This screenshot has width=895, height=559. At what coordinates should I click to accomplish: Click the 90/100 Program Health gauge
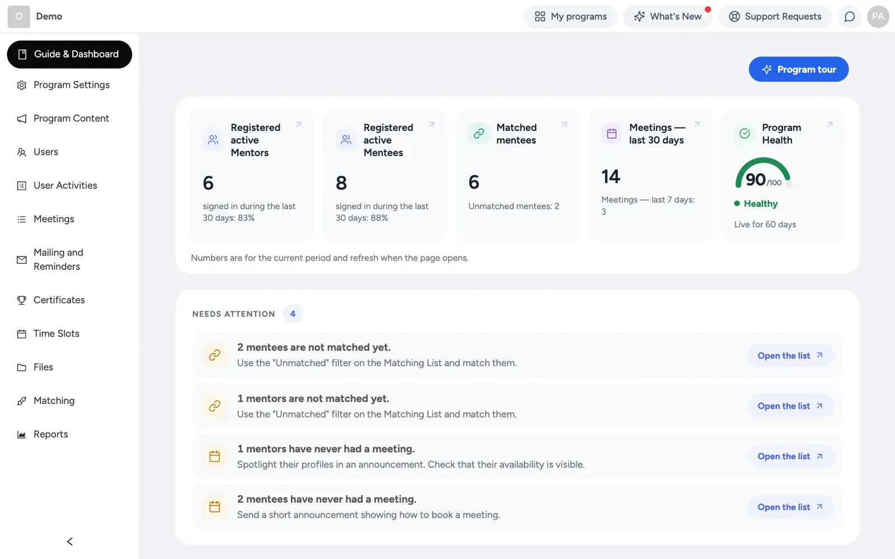[x=763, y=173]
